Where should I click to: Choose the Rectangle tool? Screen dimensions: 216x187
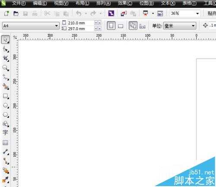click(x=6, y=96)
